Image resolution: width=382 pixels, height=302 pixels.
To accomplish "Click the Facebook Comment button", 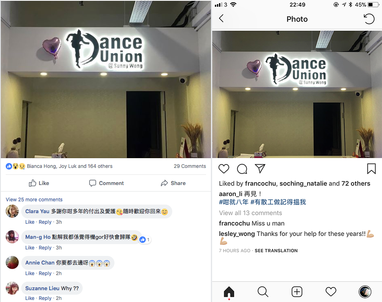I will coord(106,183).
